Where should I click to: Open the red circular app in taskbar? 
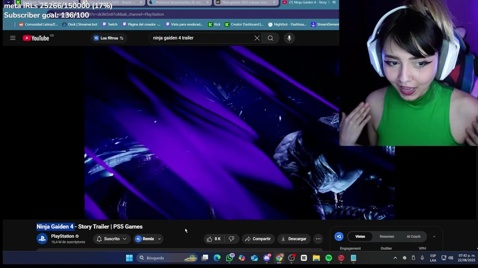[x=341, y=258]
